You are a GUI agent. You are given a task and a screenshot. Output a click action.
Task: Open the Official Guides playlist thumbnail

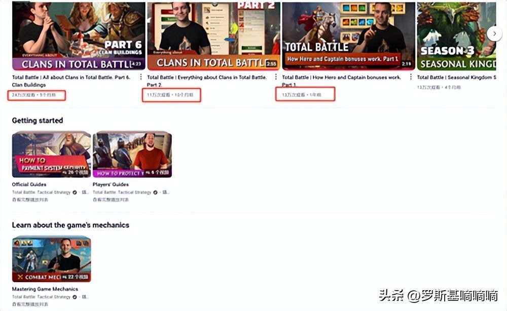tap(51, 154)
